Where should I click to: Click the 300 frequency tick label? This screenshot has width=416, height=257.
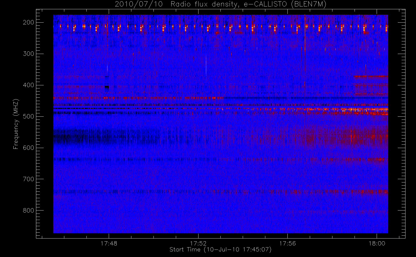(x=28, y=54)
